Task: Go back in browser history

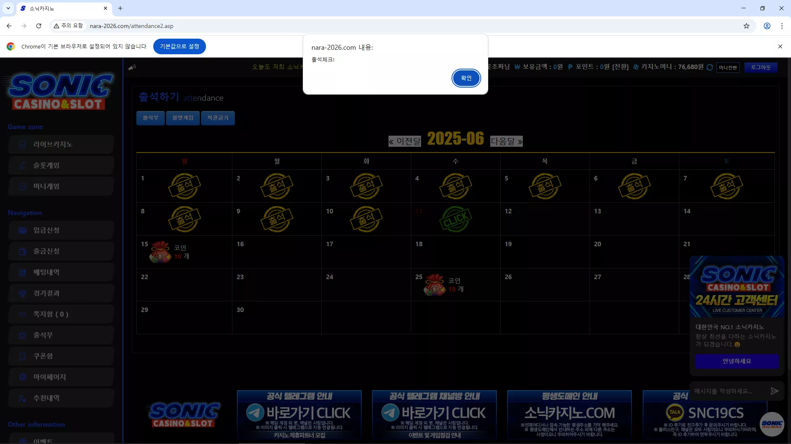Action: (x=9, y=26)
